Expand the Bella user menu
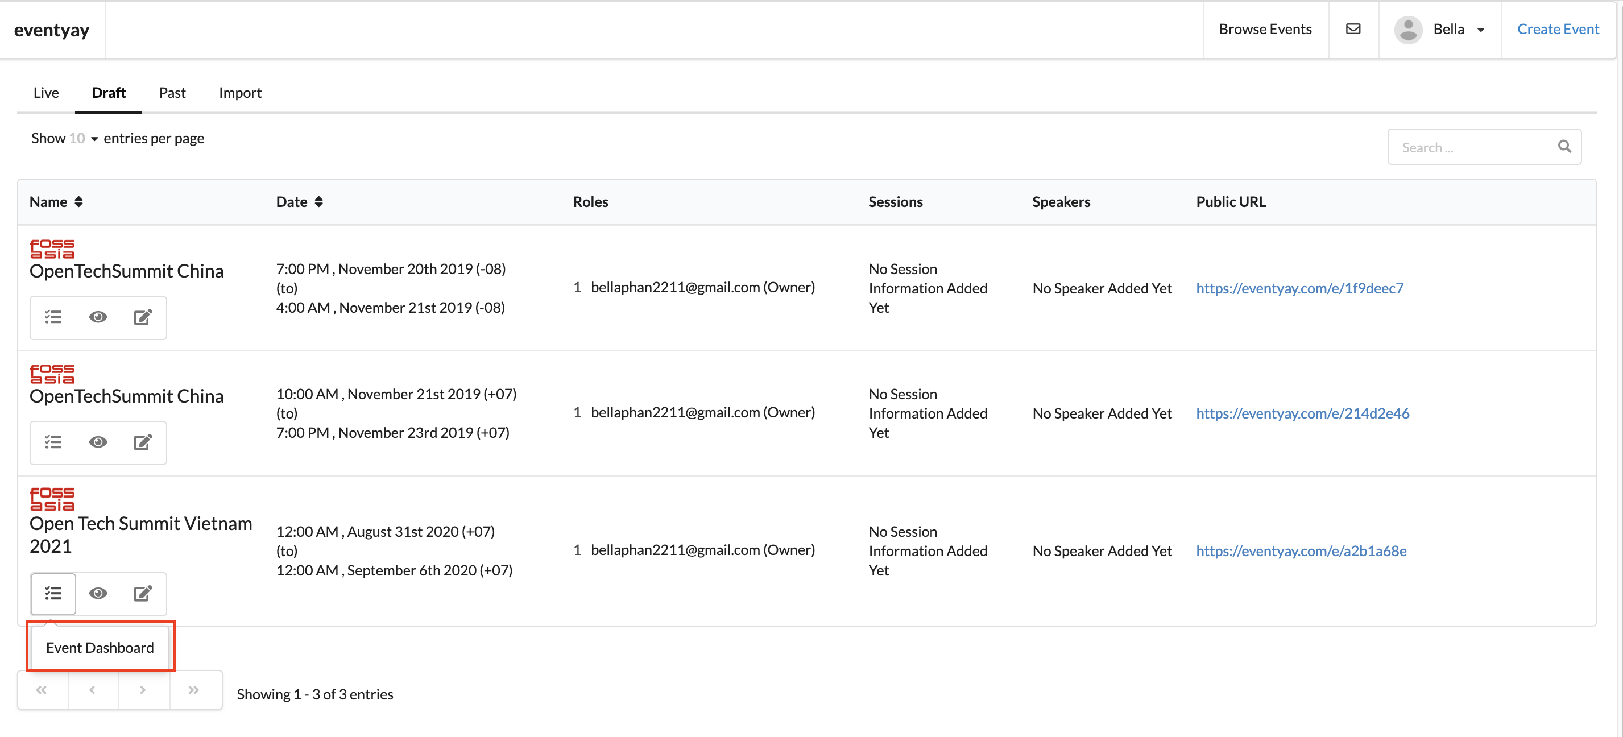Image resolution: width=1623 pixels, height=737 pixels. point(1481,30)
